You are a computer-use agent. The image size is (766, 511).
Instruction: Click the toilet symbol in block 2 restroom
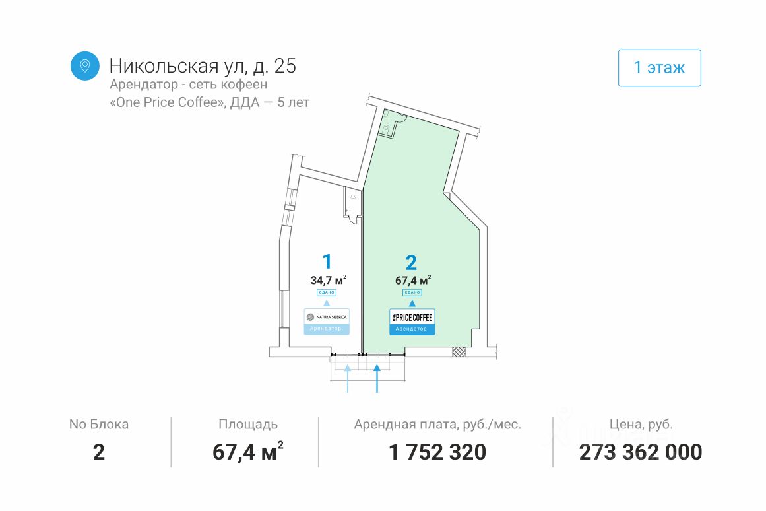coord(386,127)
